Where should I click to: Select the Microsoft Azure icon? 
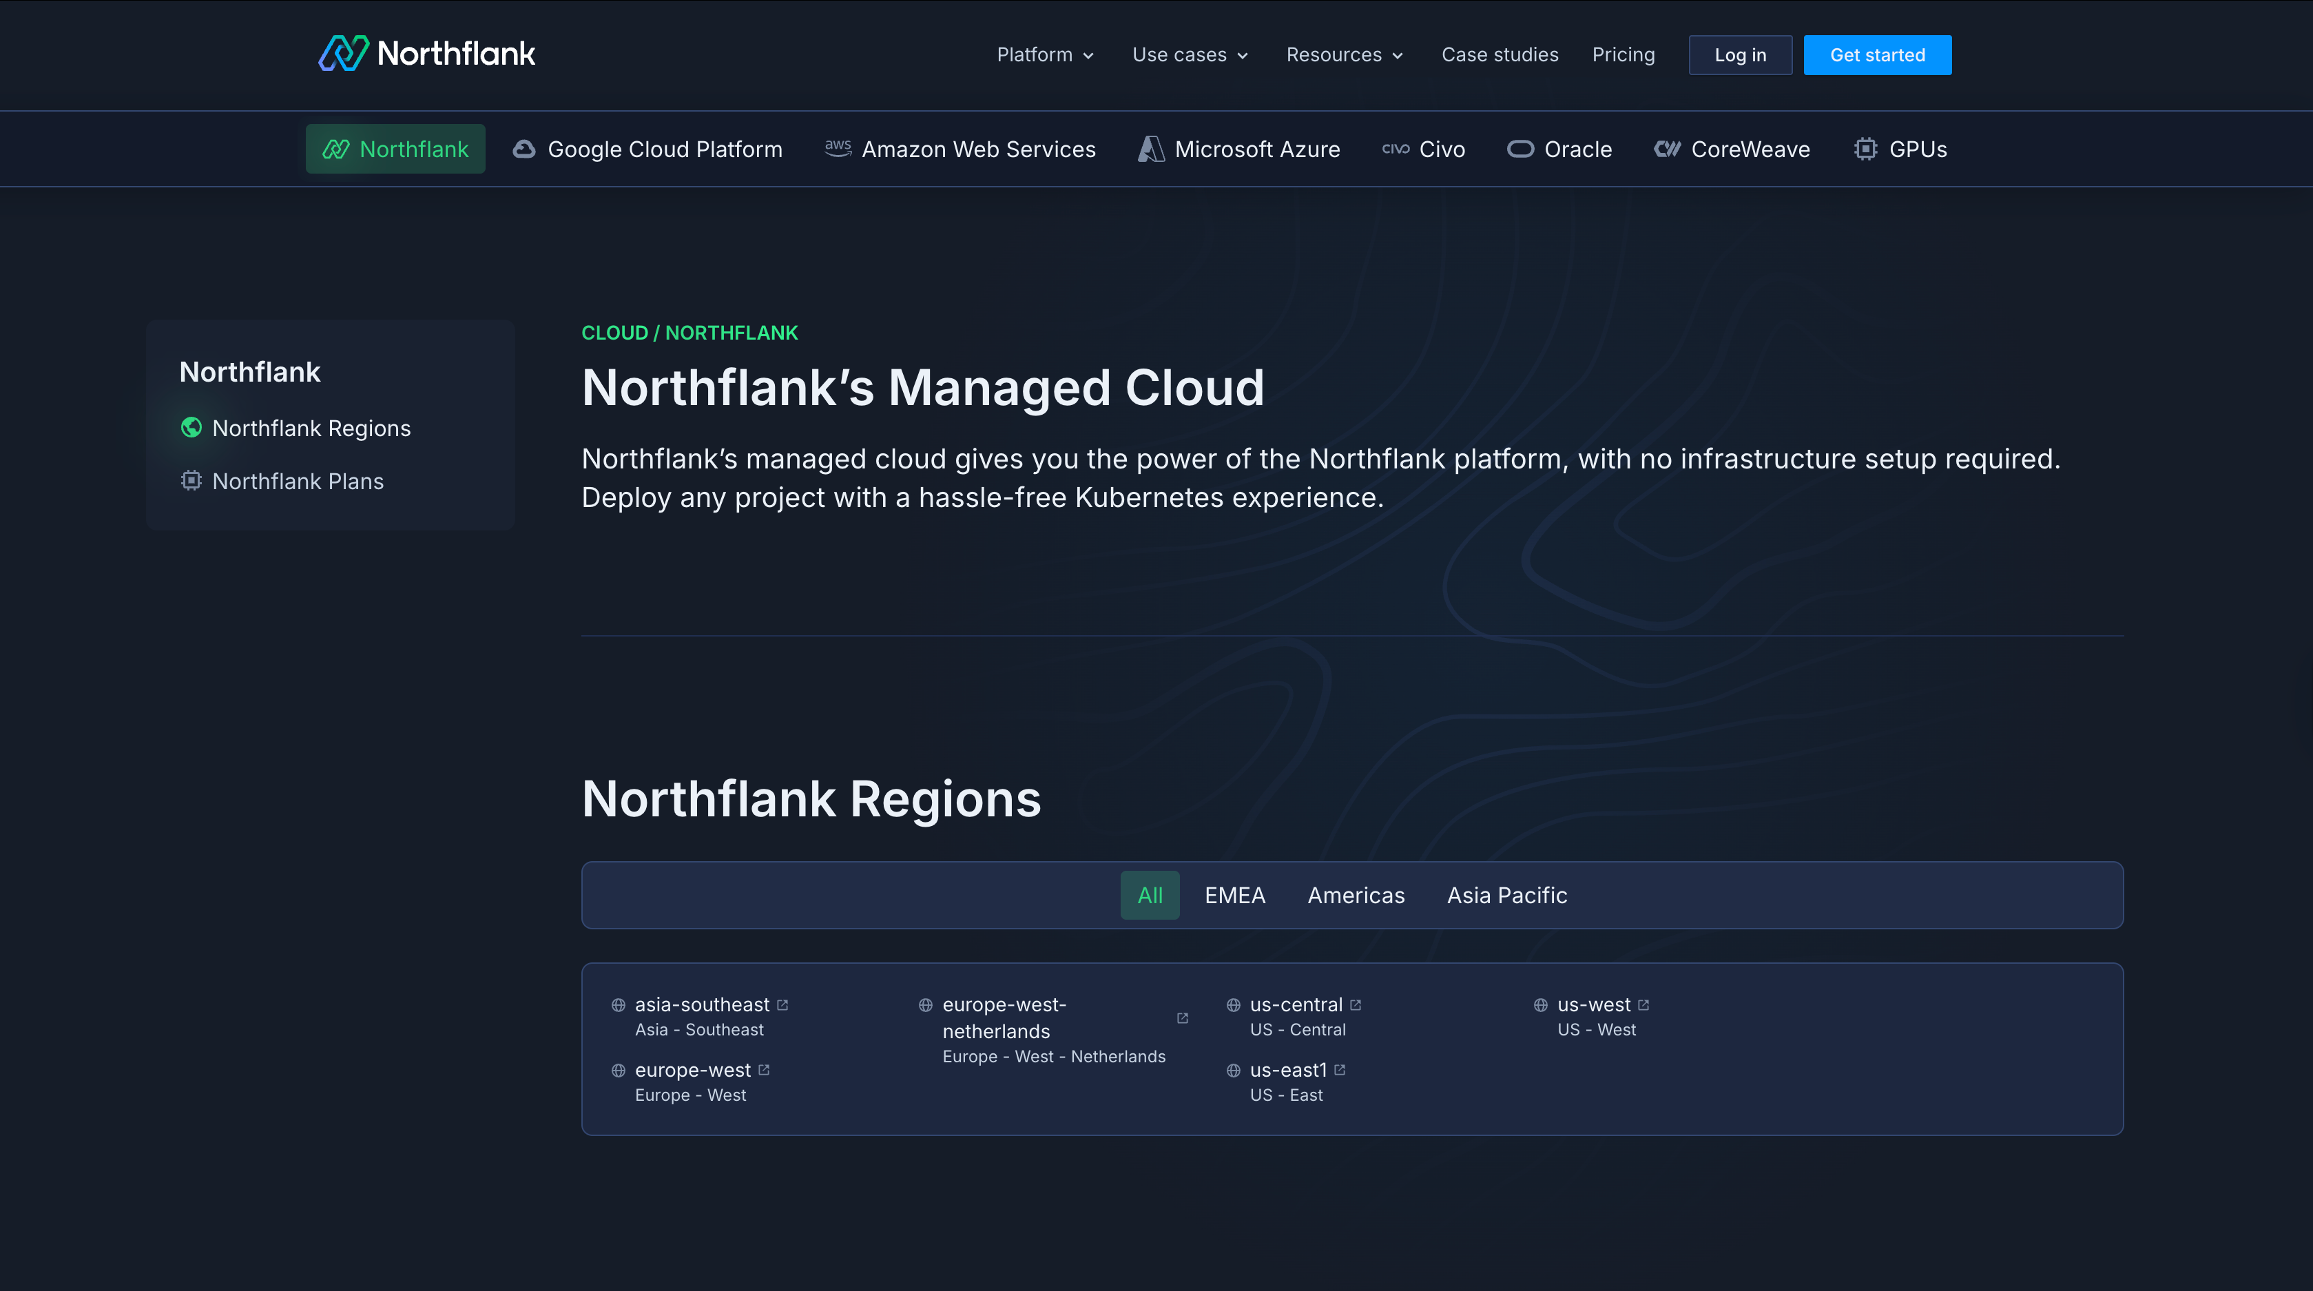(1152, 148)
